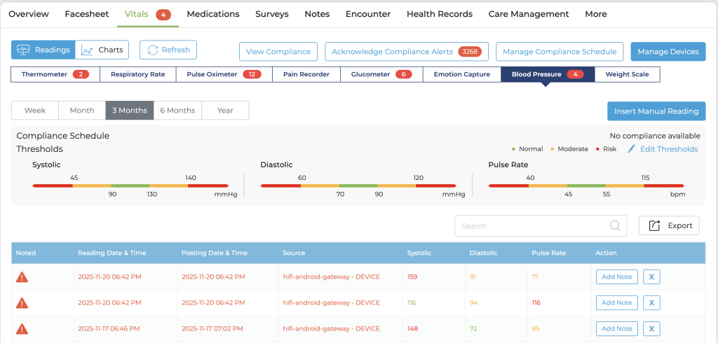
Task: Select the Year time range
Action: pyautogui.click(x=225, y=111)
